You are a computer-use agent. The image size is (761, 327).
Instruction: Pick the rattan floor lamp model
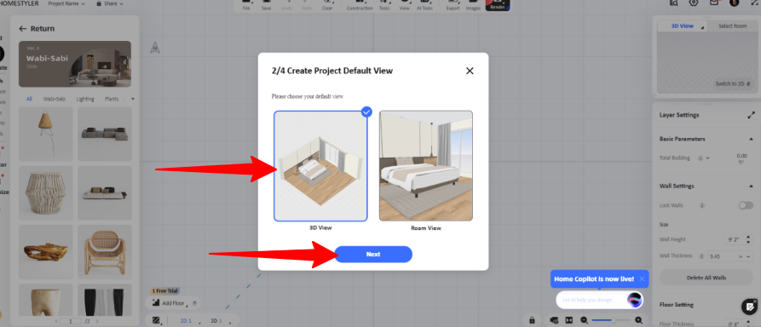tap(46, 134)
